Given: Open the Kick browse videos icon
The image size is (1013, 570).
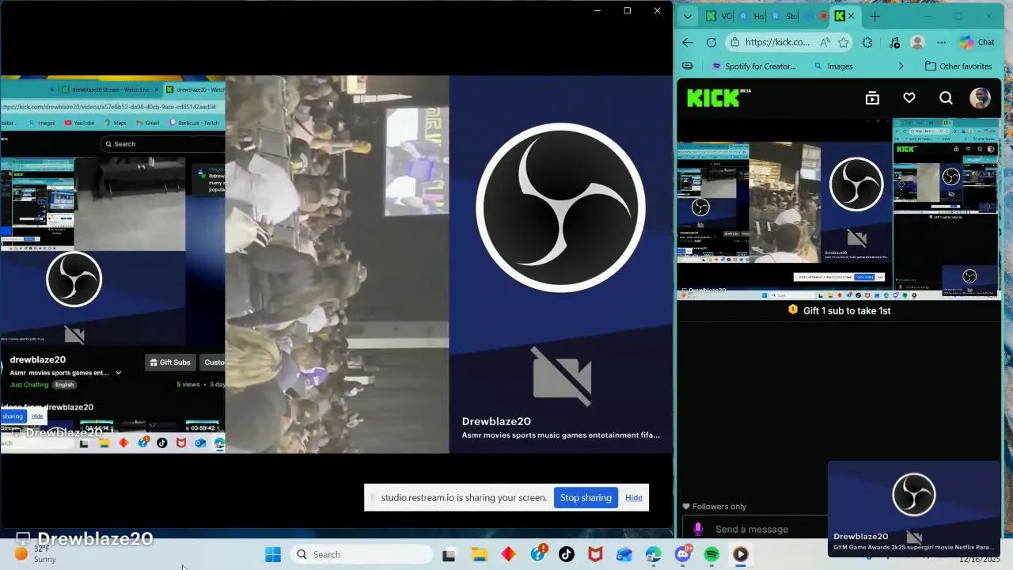Looking at the screenshot, I should [x=872, y=98].
